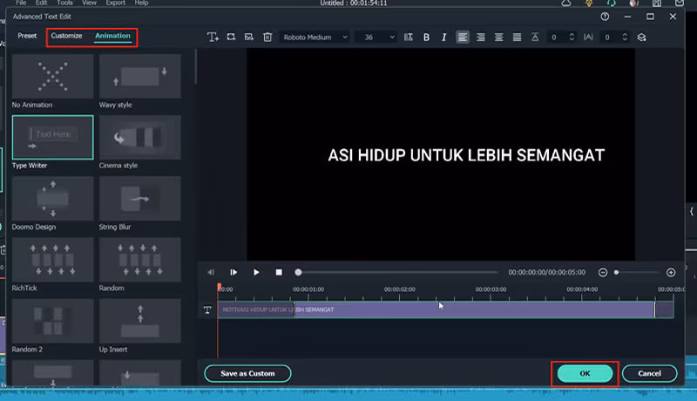Select the third text alignment icon
This screenshot has height=401, width=697.
tap(498, 37)
